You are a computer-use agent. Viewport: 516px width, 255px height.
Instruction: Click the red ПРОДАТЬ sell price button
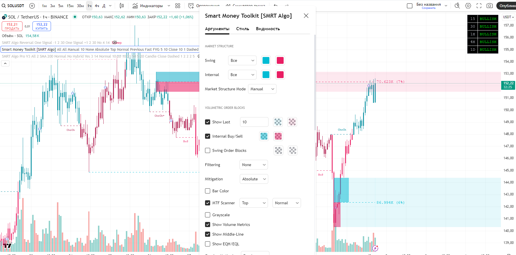[12, 26]
